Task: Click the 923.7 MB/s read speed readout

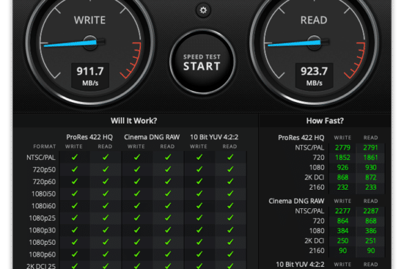Action: 314,76
